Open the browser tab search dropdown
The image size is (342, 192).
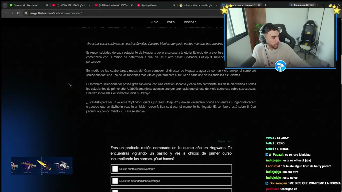(5, 5)
